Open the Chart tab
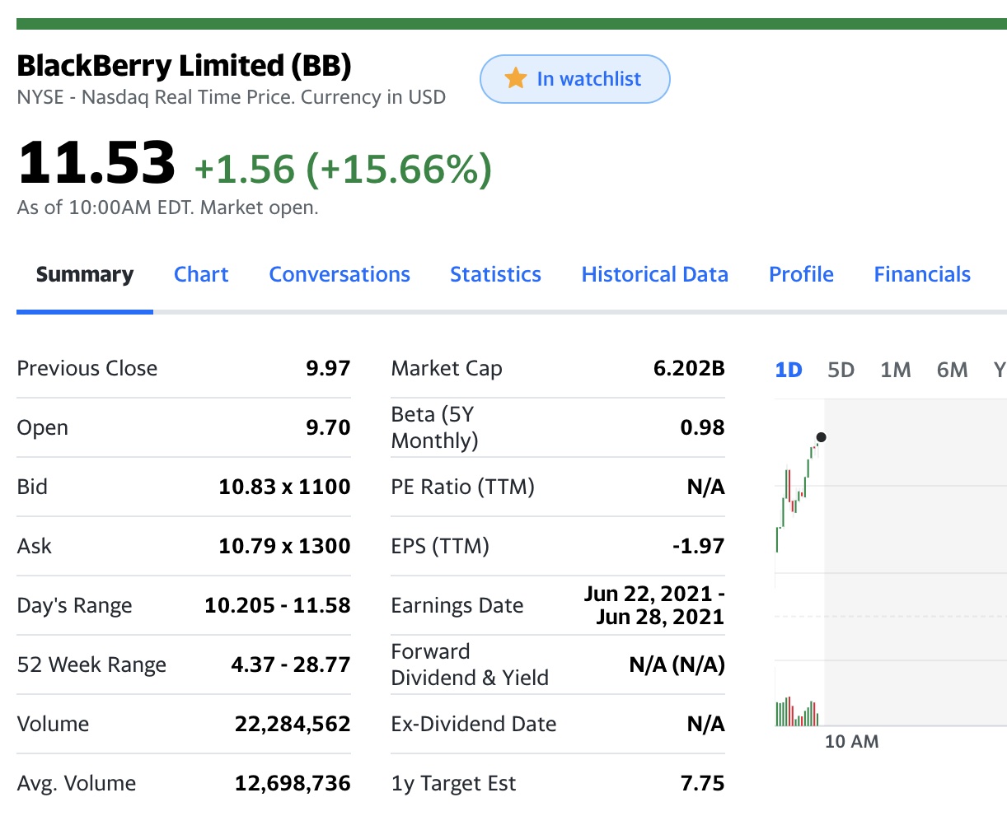This screenshot has width=1007, height=830. (201, 274)
